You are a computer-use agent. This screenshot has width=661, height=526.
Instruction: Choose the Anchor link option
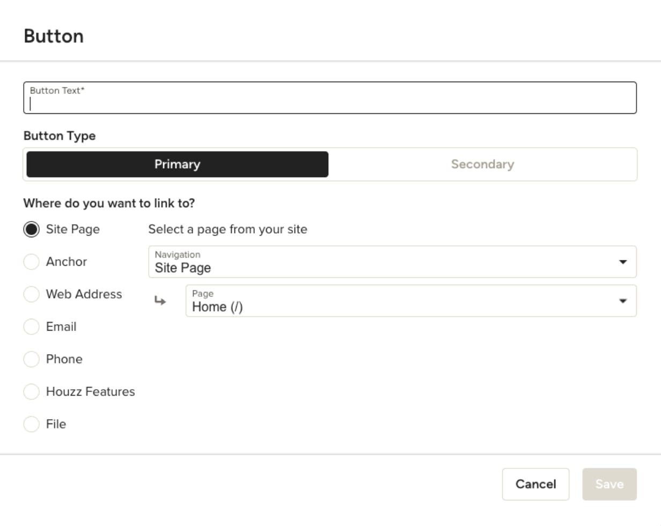coord(32,262)
